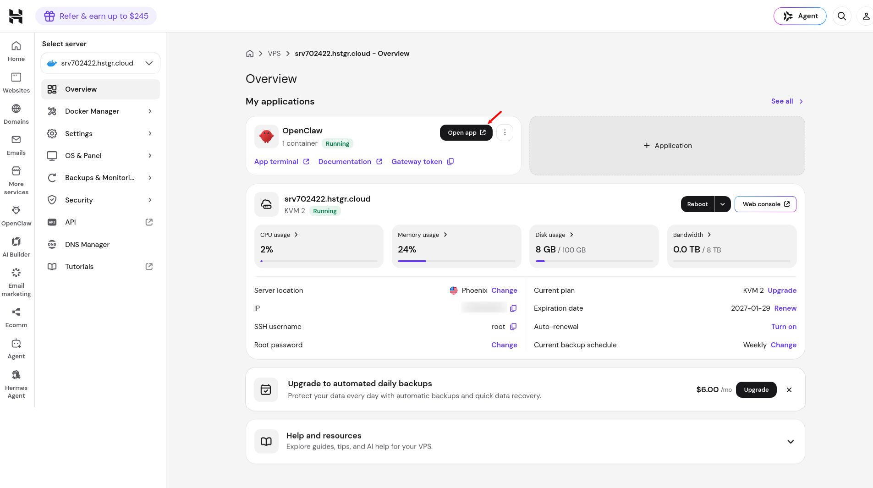Screen dimensions: 873x488
Task: Open DNS Manager menu item
Action: point(100,245)
